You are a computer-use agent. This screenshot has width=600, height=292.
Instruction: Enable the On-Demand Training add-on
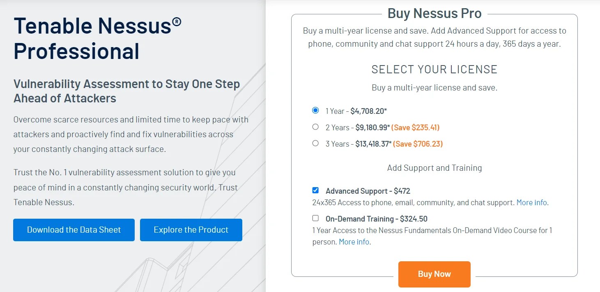(x=315, y=218)
